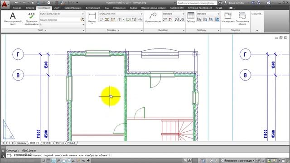Switch to the ФС 1-3 layout tab
Image resolution: width=290 pixels, height=163 pixels.
click(x=59, y=143)
